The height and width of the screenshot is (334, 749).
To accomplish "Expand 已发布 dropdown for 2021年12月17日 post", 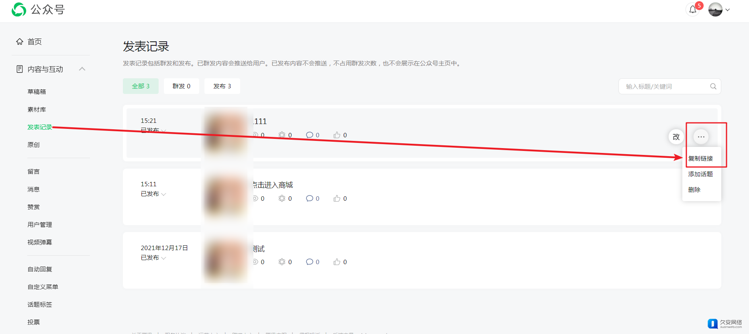I will 164,258.
